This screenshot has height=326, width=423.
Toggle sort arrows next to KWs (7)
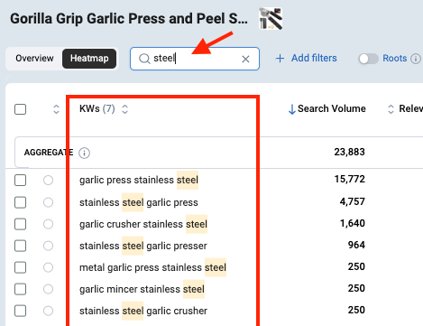(124, 109)
